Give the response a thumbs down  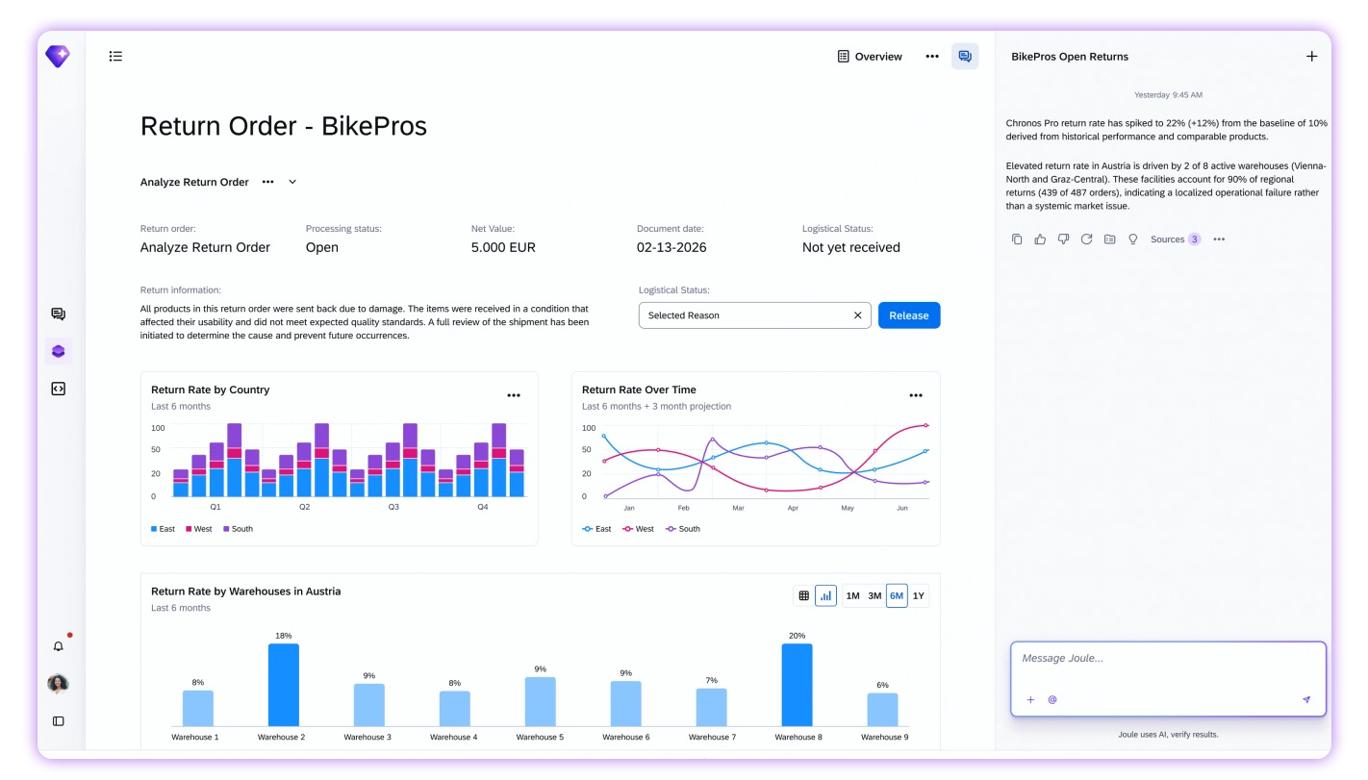point(1063,239)
